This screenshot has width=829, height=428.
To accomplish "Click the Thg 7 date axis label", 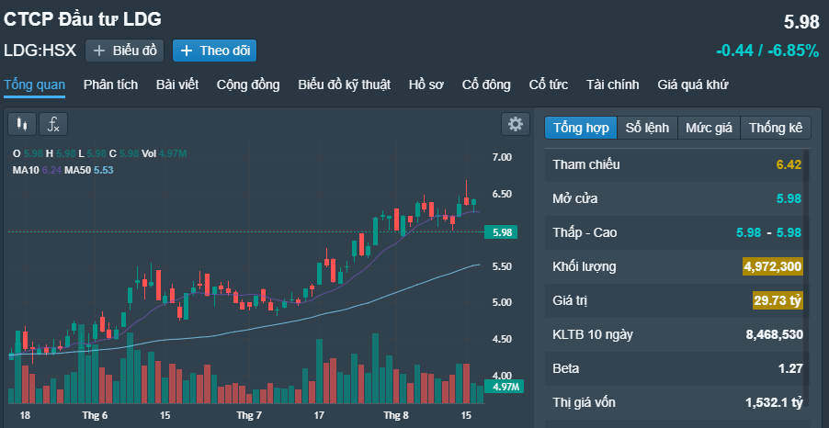I will pyautogui.click(x=248, y=416).
